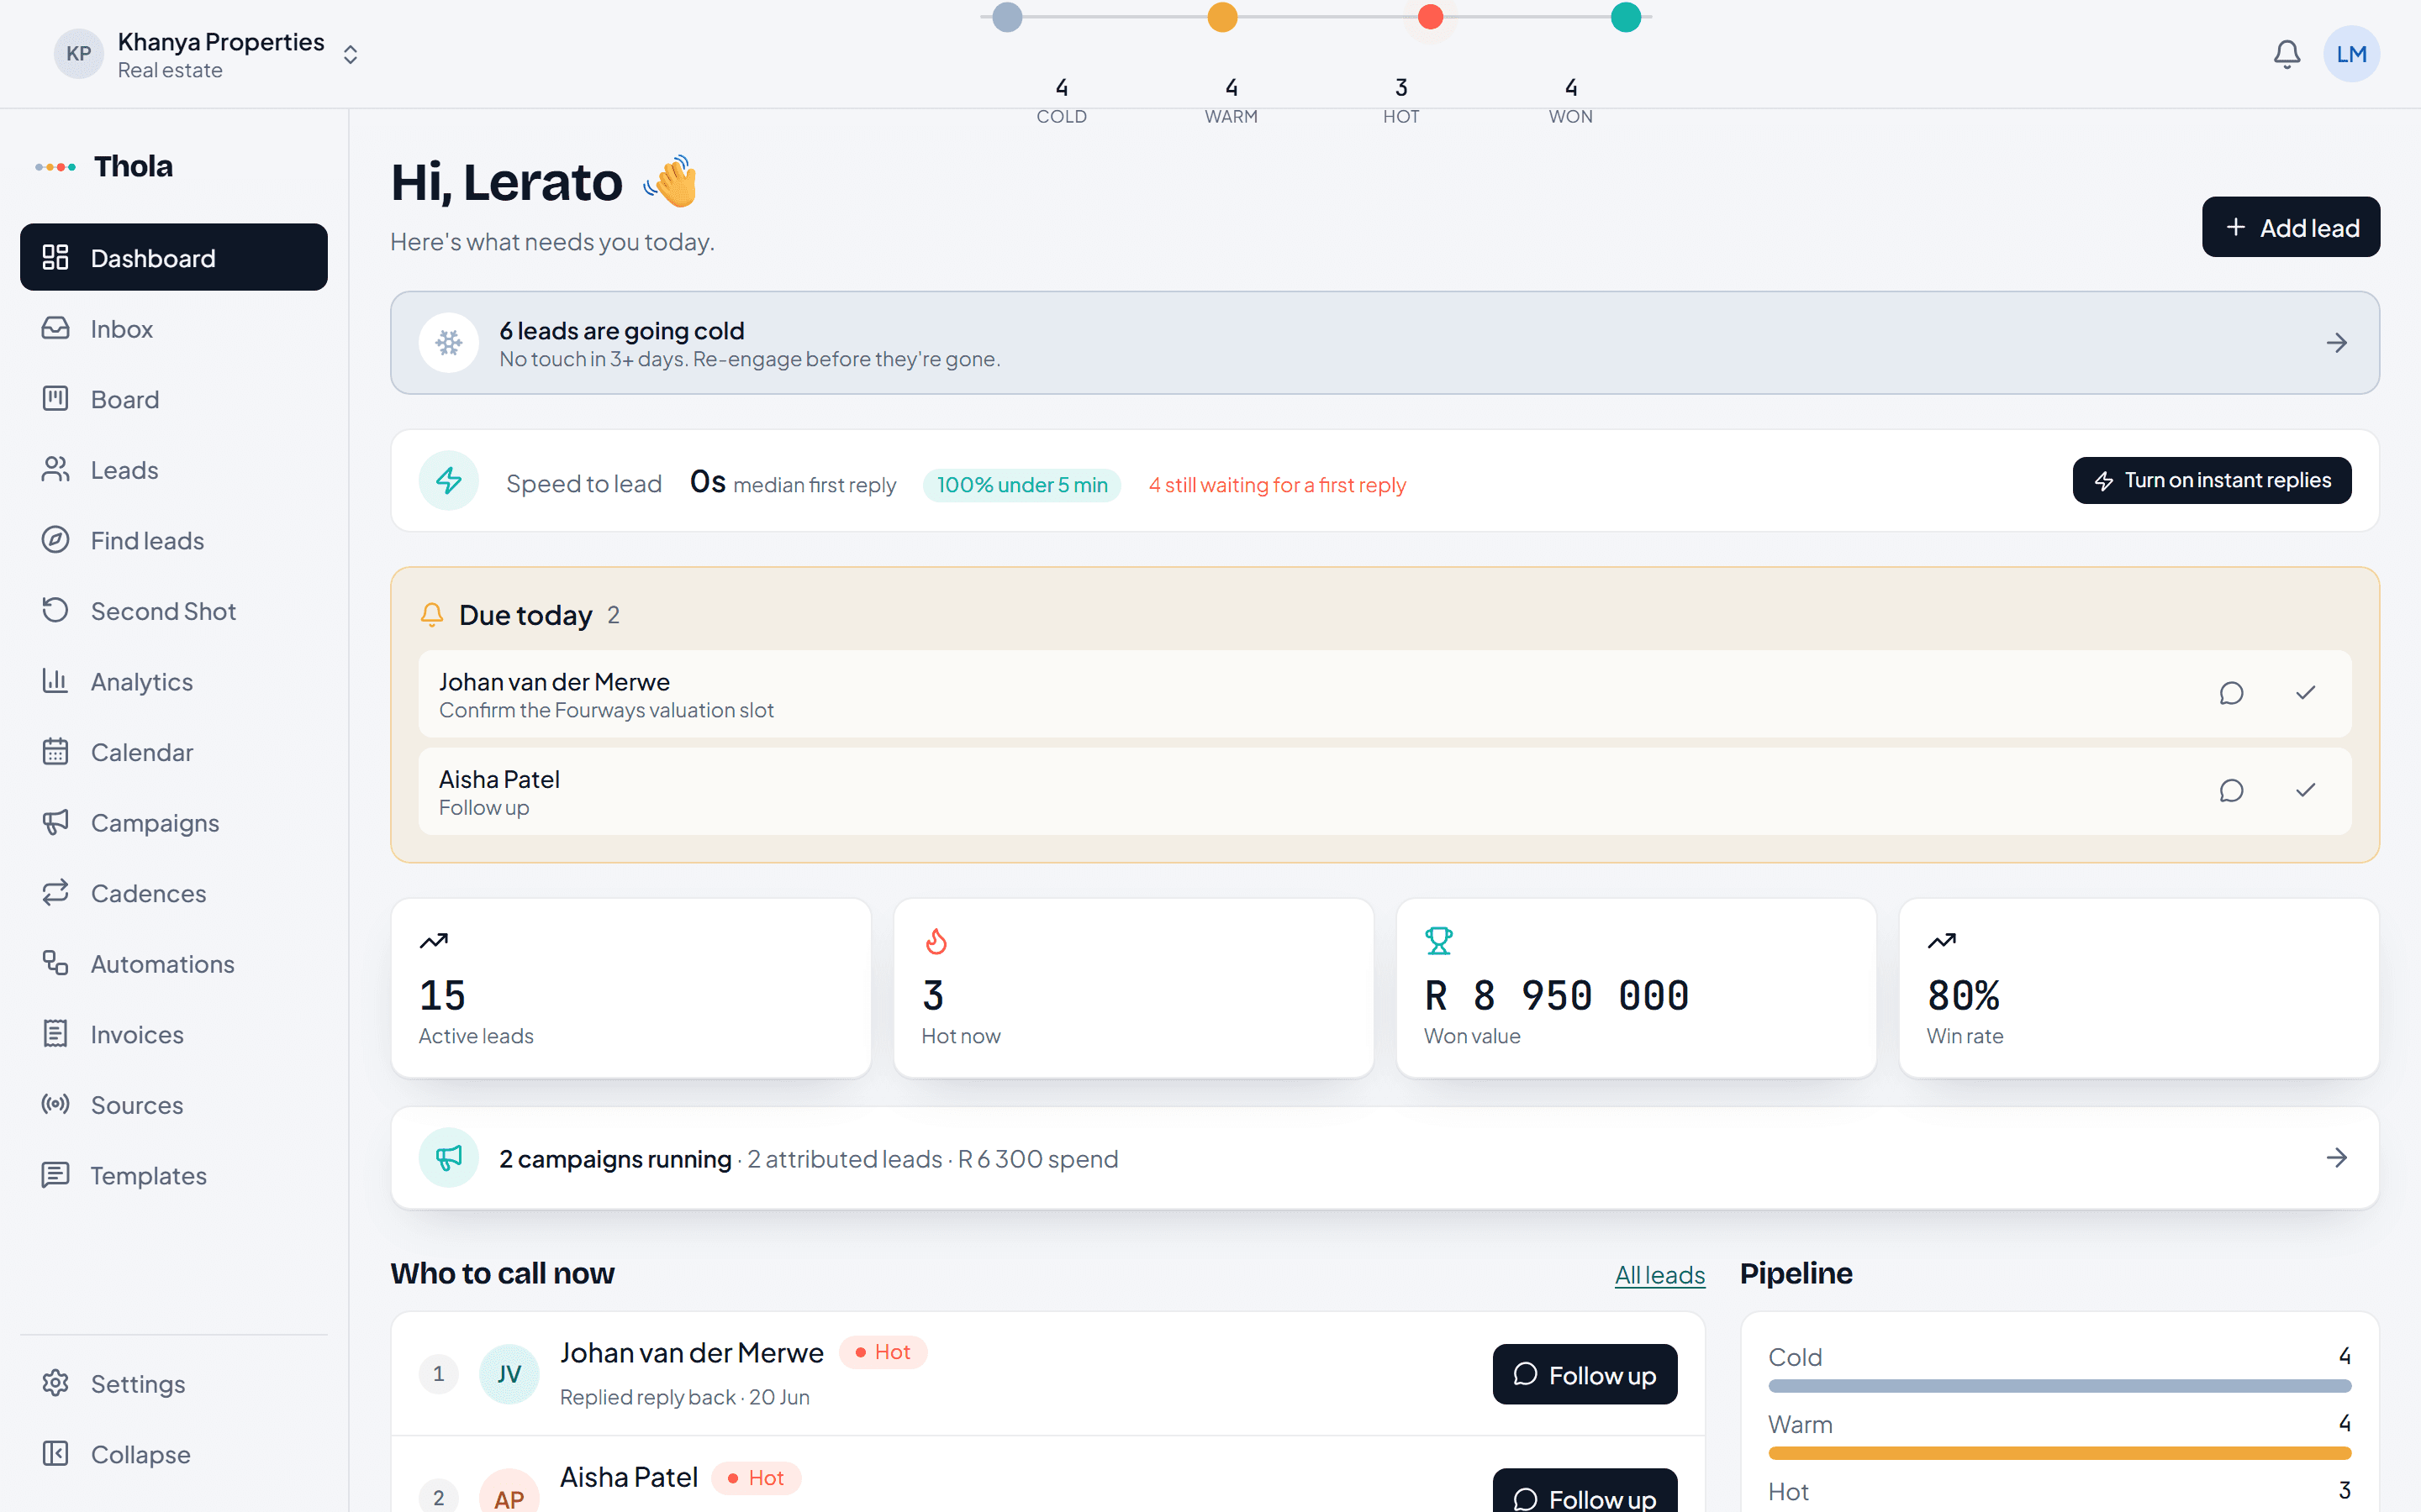Open the LM user avatar menu

pos(2351,54)
